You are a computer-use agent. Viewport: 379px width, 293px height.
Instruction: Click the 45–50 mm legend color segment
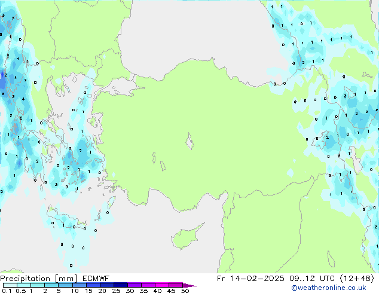pyautogui.click(x=176, y=285)
